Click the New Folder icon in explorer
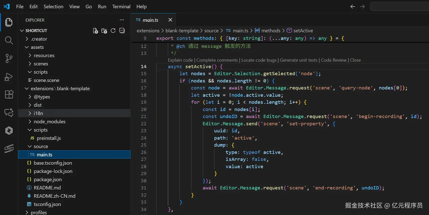Screen dimensions: 429x215 tap(104, 31)
